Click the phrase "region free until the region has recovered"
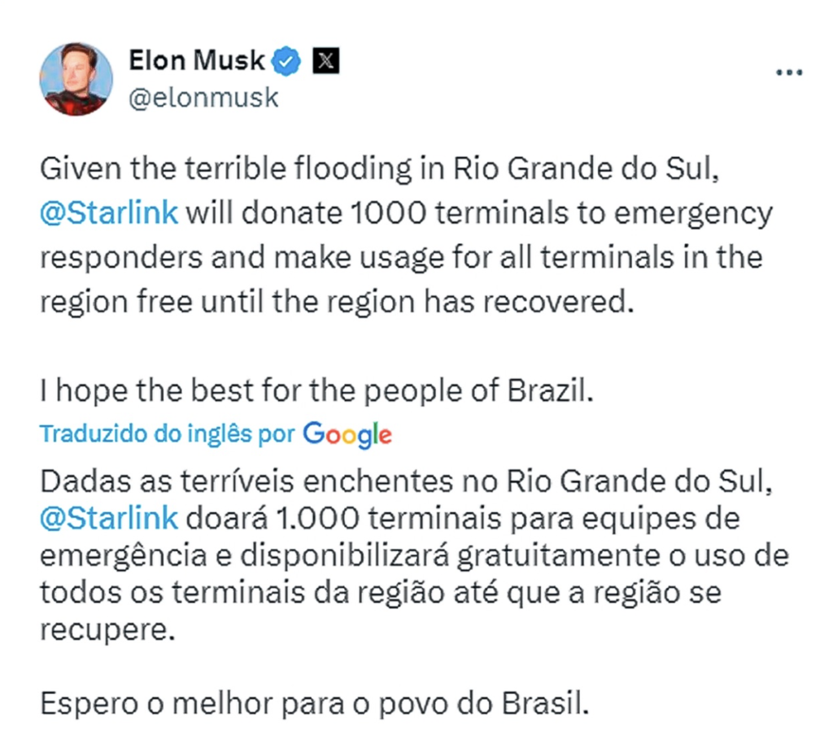This screenshot has height=737, width=833. [x=335, y=301]
